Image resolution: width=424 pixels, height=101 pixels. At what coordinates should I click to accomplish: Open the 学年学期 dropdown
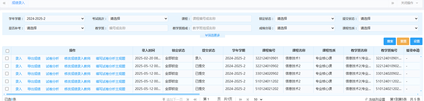click(54, 19)
